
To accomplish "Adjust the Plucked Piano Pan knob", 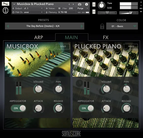I will pos(126,89).
